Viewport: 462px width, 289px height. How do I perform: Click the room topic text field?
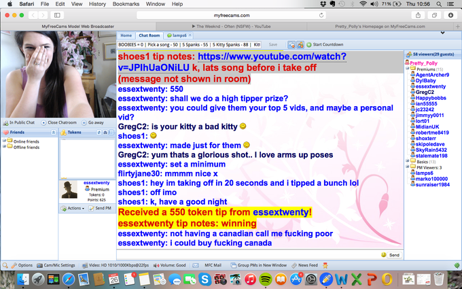tap(190, 44)
